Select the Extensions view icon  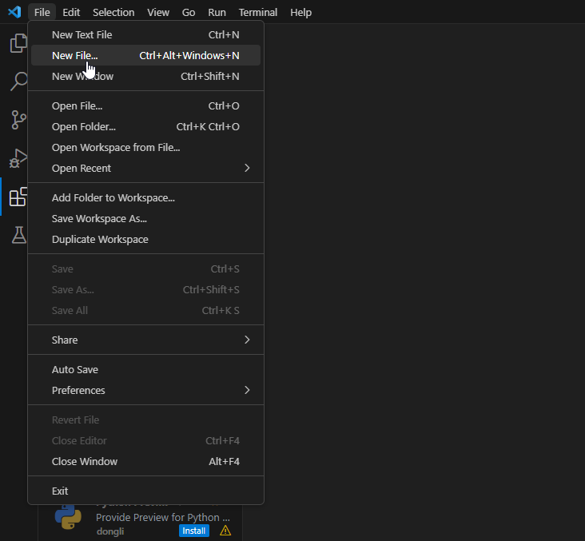coord(18,197)
